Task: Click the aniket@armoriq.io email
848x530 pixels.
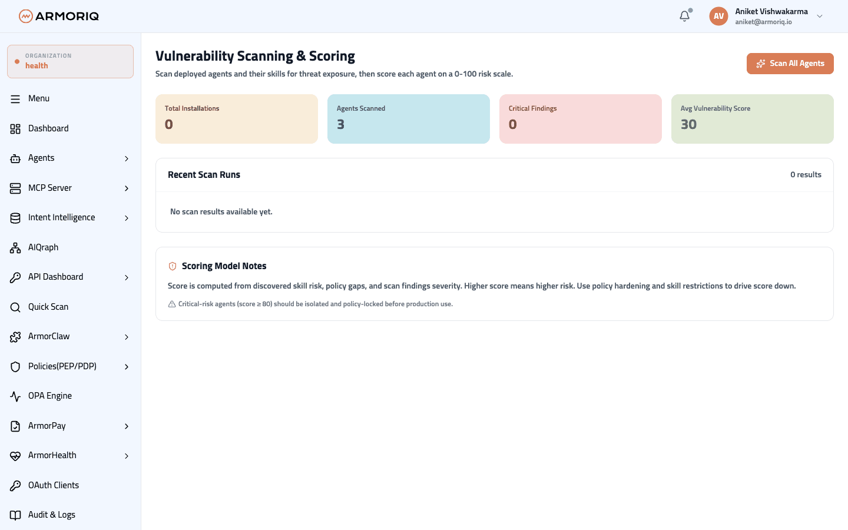Action: [763, 22]
